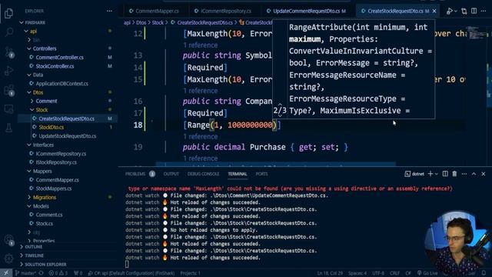This screenshot has height=277, width=492.
Task: Open ApplicationDBContext.cs file
Action: coord(61,84)
